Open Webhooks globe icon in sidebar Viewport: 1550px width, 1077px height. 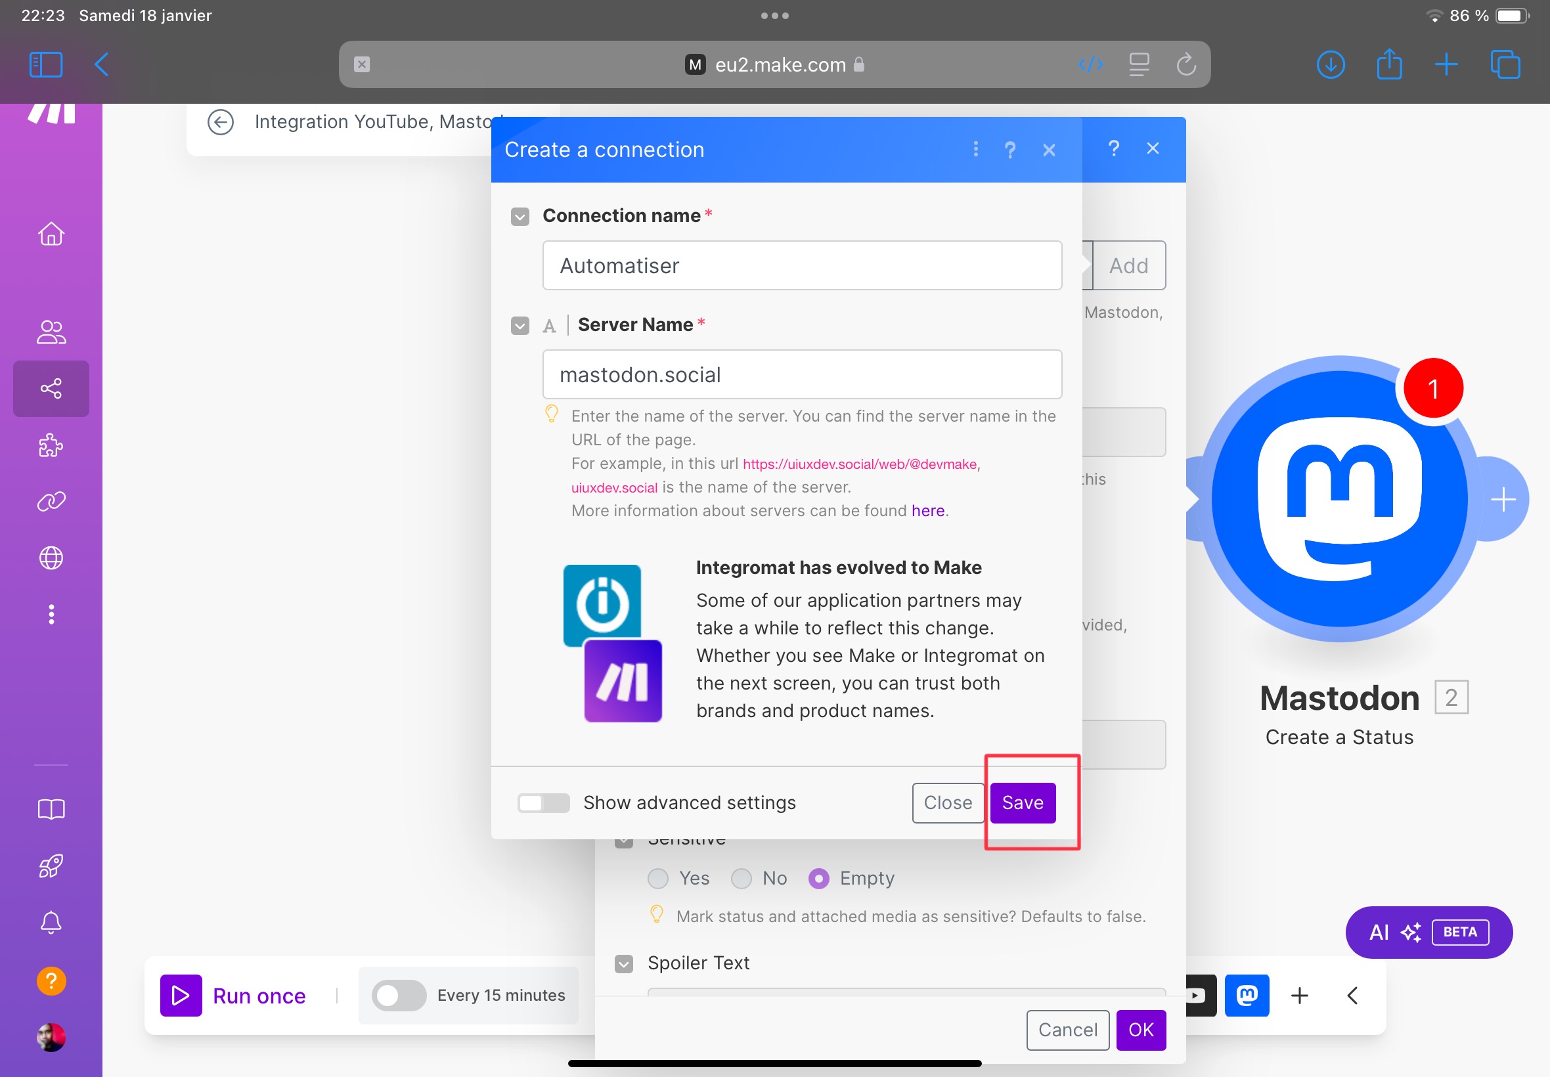51,558
